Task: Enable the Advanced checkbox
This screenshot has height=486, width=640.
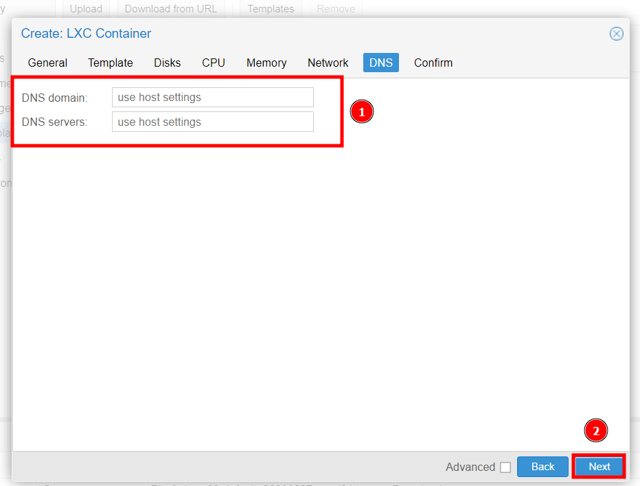Action: (x=505, y=467)
